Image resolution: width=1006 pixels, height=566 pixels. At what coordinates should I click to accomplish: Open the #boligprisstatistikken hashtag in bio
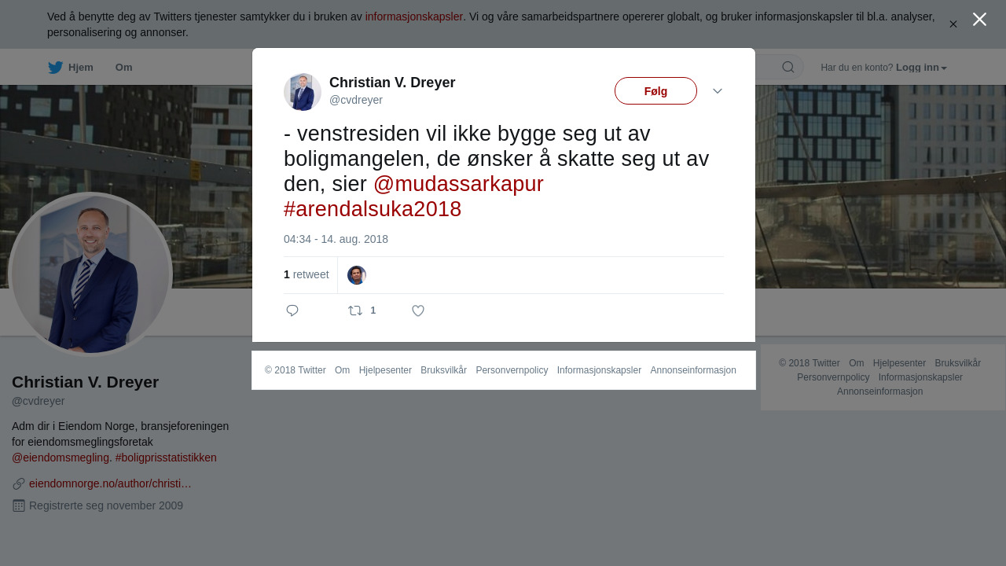point(166,458)
